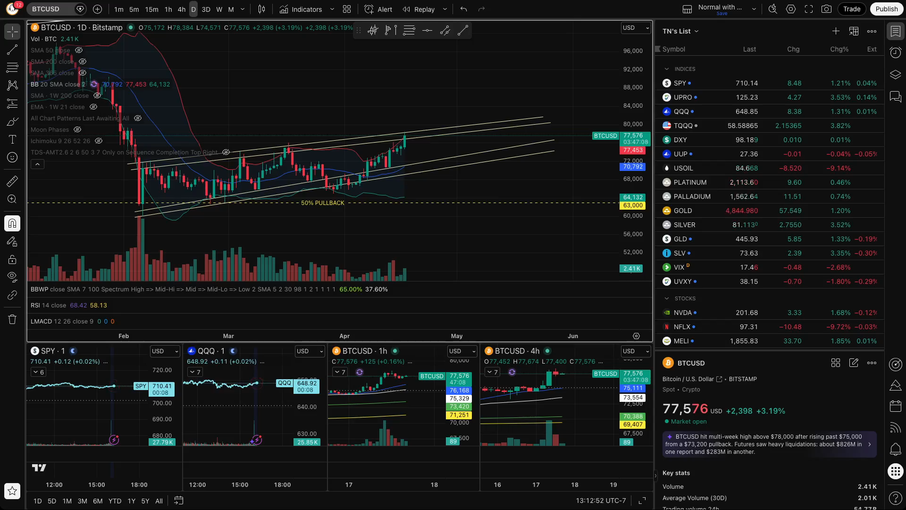Open the notifications bell in right sidebar
The image size is (906, 510).
click(x=895, y=449)
